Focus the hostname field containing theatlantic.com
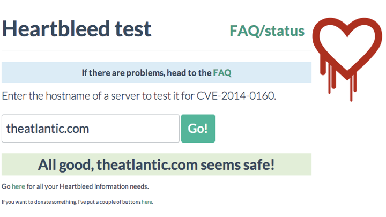The image size is (386, 217). (x=91, y=129)
